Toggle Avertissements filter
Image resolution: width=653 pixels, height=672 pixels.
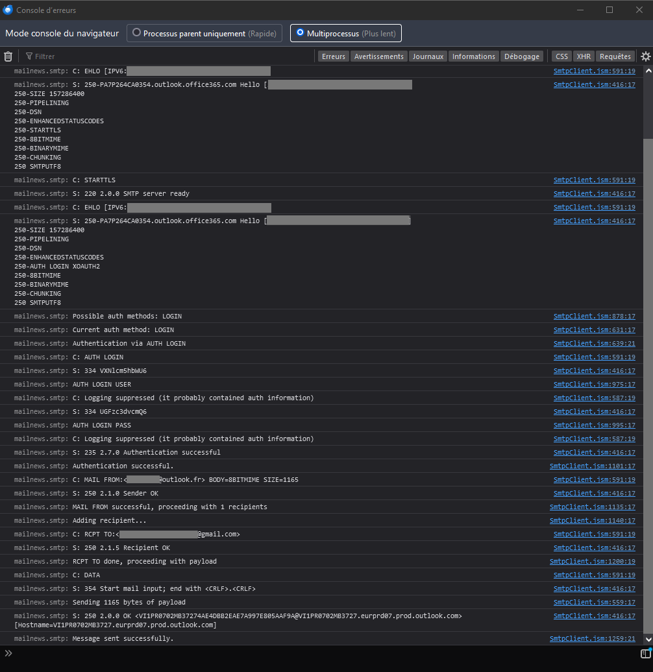tap(378, 56)
